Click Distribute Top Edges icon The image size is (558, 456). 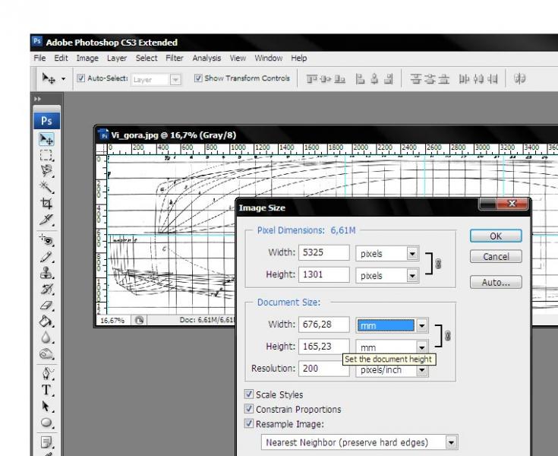coord(416,79)
